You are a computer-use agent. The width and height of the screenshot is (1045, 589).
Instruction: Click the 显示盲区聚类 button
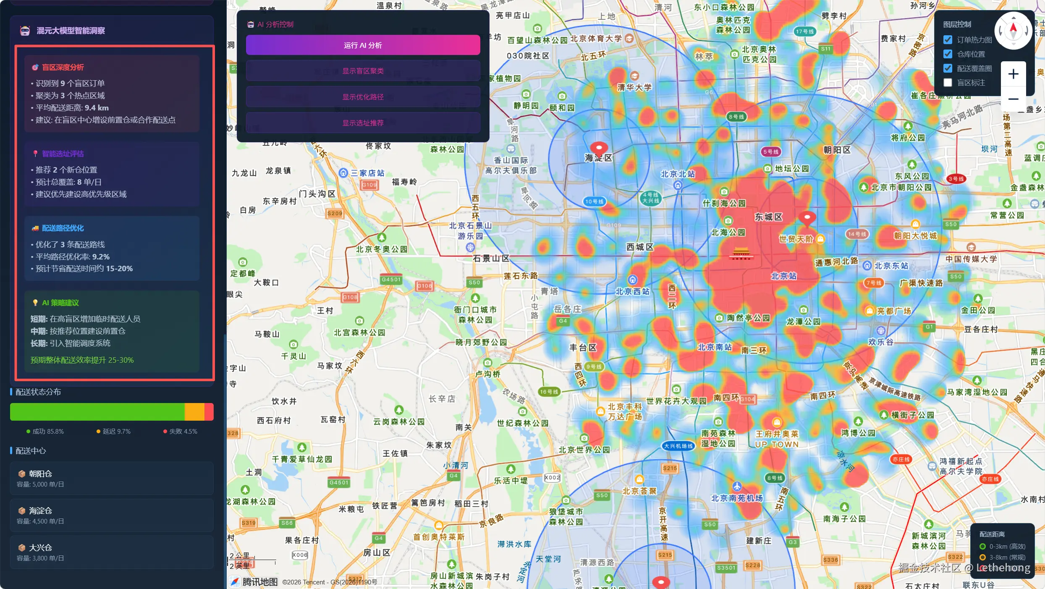click(363, 71)
